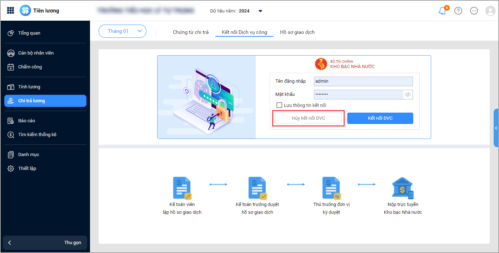Open Thiết lập menu item

tap(45, 169)
